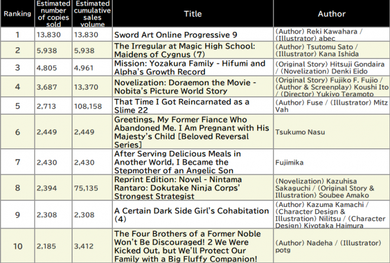Select Nintama Rantaro reprint edition title
Viewport: 390px width, 263px height.
coord(178,188)
